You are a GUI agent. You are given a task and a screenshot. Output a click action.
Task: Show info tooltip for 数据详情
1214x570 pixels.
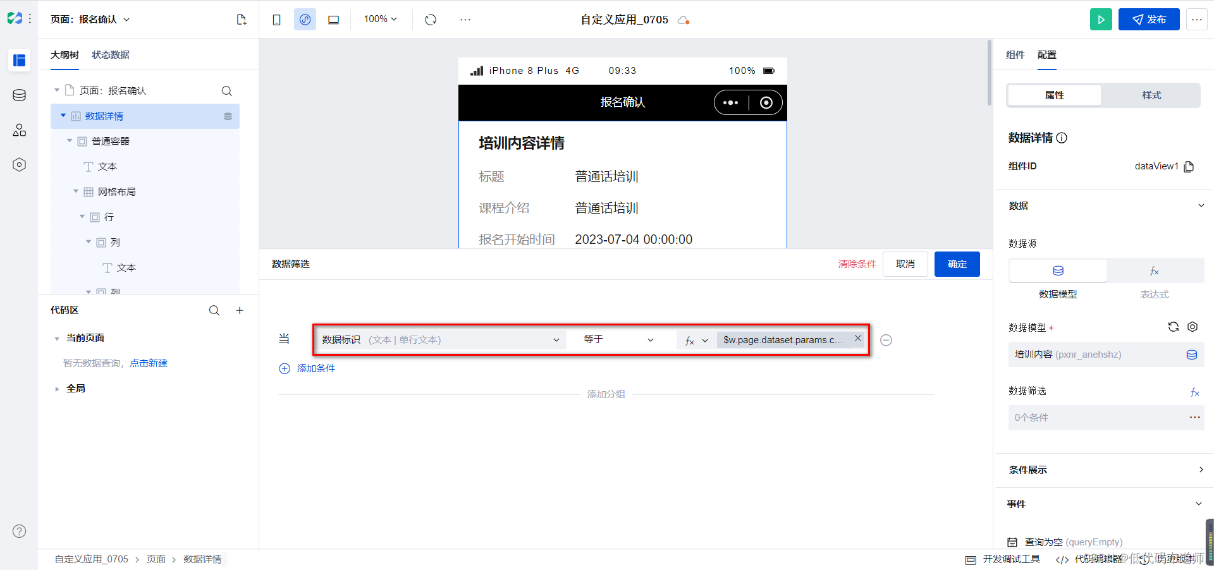(x=1062, y=138)
